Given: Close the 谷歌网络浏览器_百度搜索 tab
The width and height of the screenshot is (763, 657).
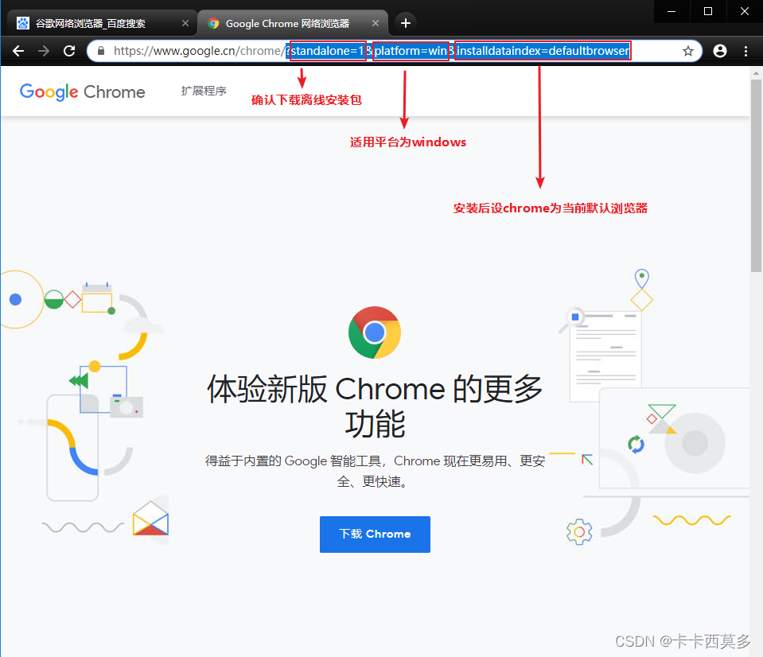Looking at the screenshot, I should 185,23.
